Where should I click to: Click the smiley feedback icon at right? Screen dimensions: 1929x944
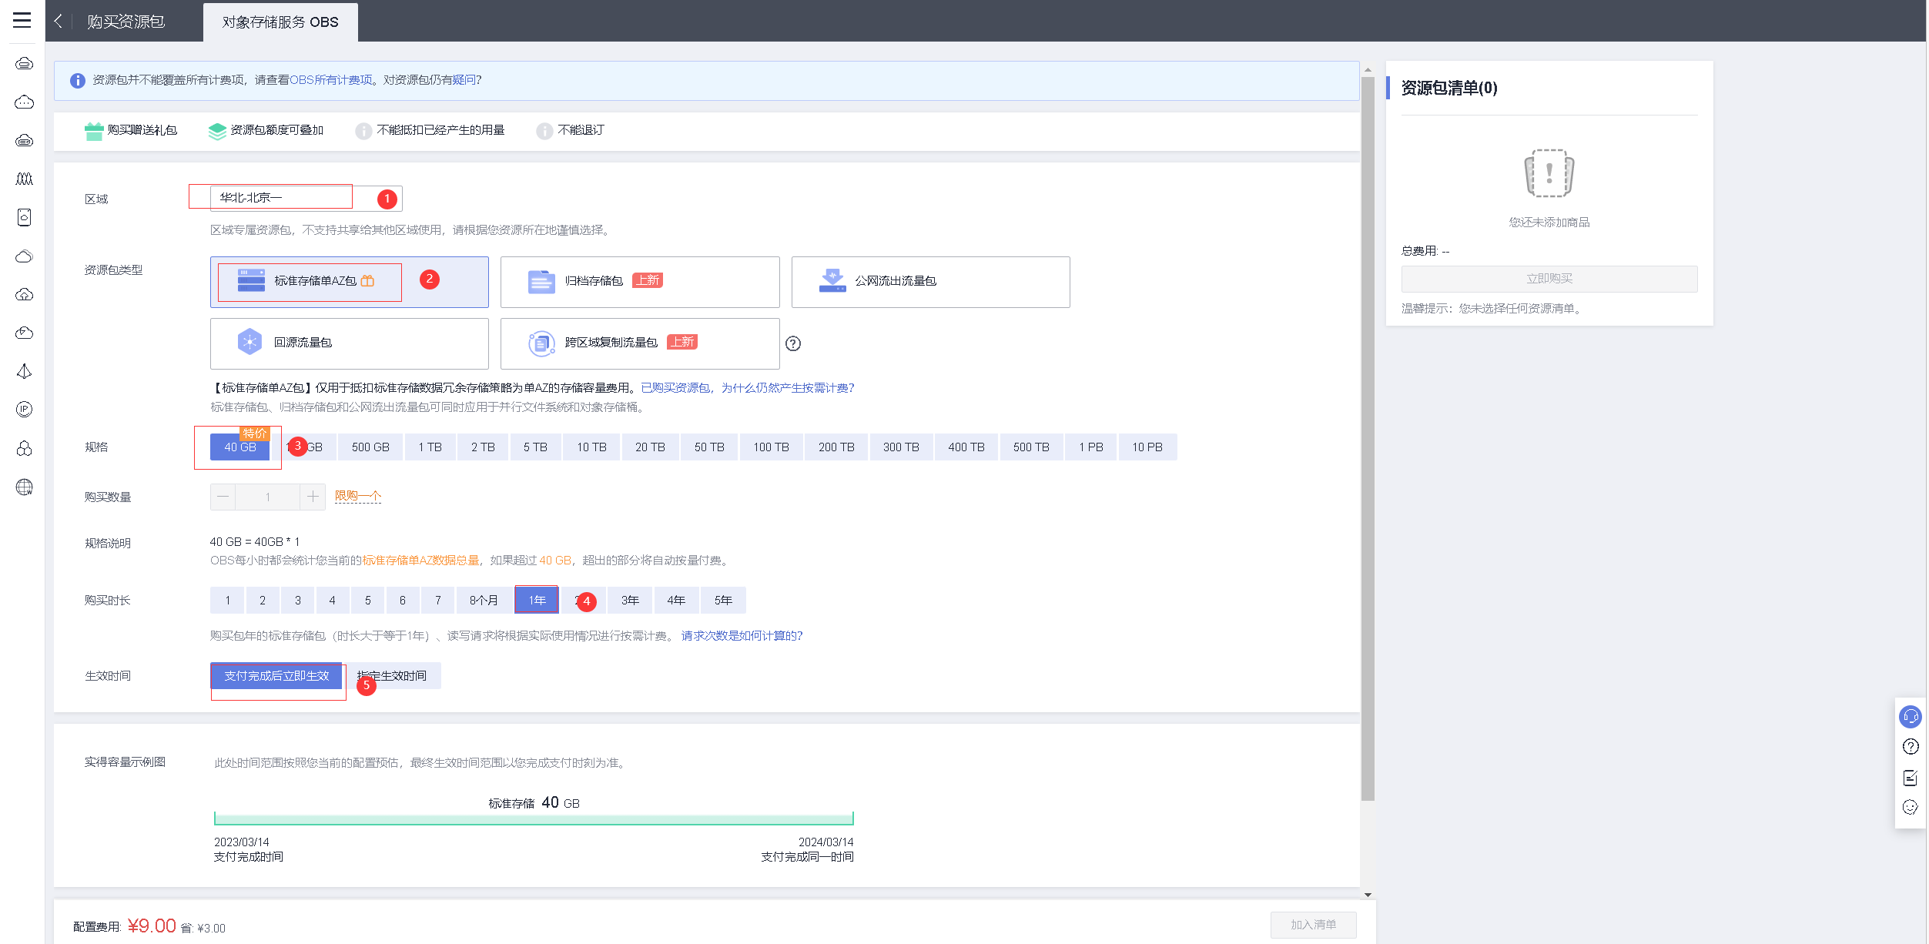1911,807
